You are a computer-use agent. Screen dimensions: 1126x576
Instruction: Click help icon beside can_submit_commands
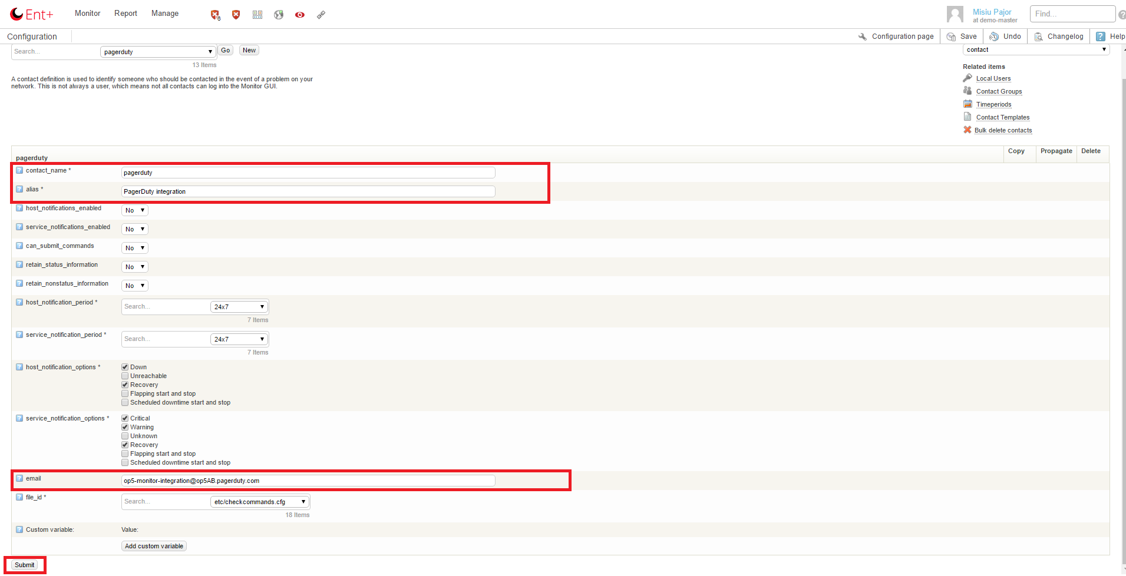[19, 246]
